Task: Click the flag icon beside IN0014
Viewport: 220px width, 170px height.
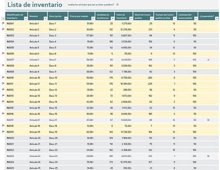Action: pyautogui.click(x=3, y=102)
